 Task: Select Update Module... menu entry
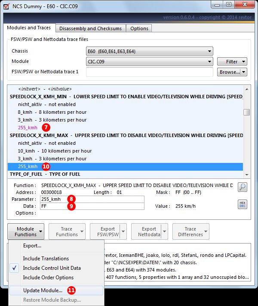[x=56, y=290]
